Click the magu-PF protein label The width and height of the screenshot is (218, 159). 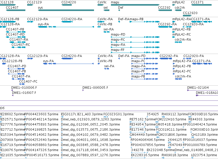click(138, 71)
